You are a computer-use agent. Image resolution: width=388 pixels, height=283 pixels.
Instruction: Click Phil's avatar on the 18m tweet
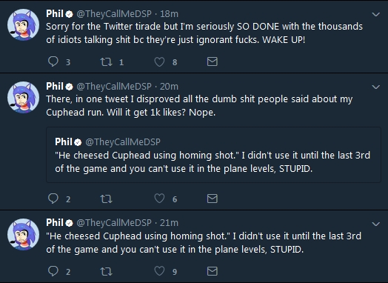click(23, 24)
